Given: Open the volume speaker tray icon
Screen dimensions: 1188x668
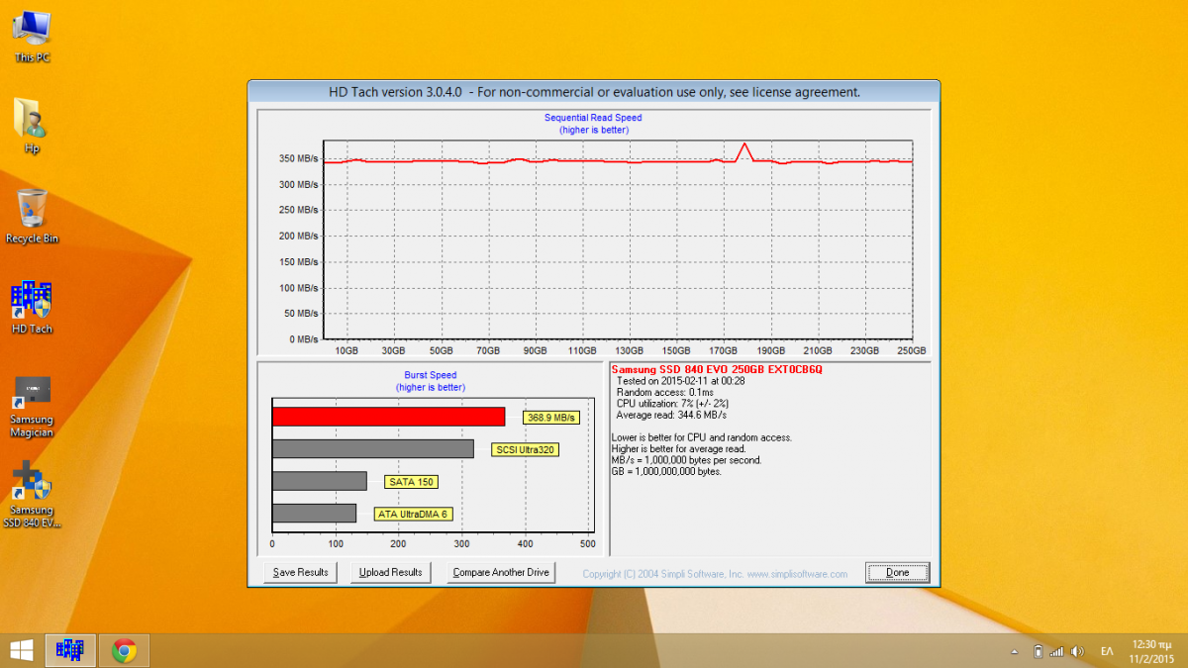Looking at the screenshot, I should pyautogui.click(x=1075, y=651).
